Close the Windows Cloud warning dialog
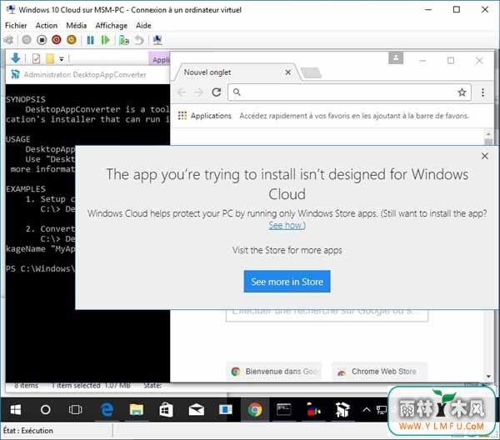 coord(485,156)
